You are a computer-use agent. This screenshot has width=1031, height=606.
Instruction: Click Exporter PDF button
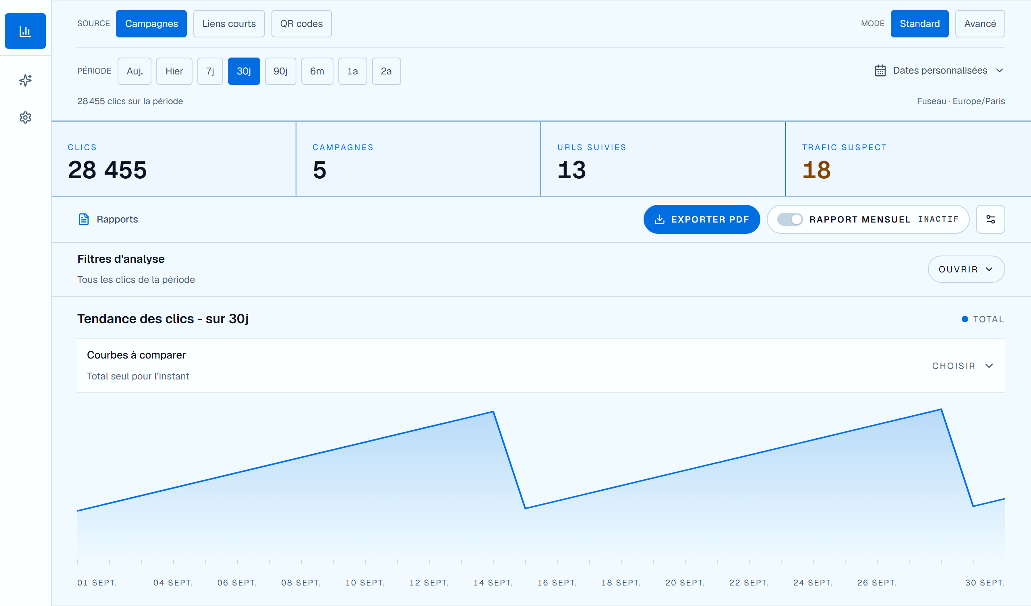tap(702, 219)
